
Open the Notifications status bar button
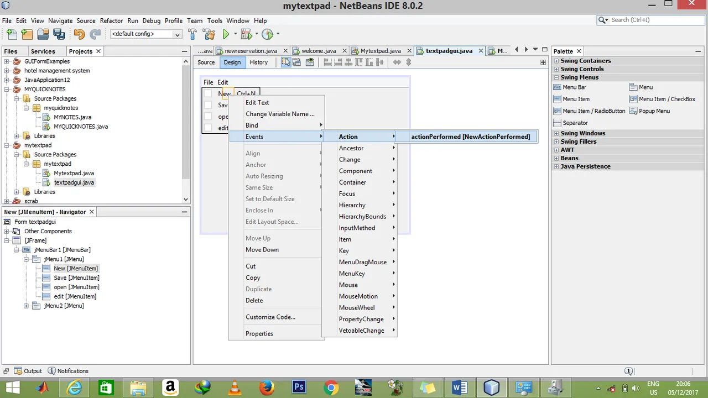[x=68, y=371]
